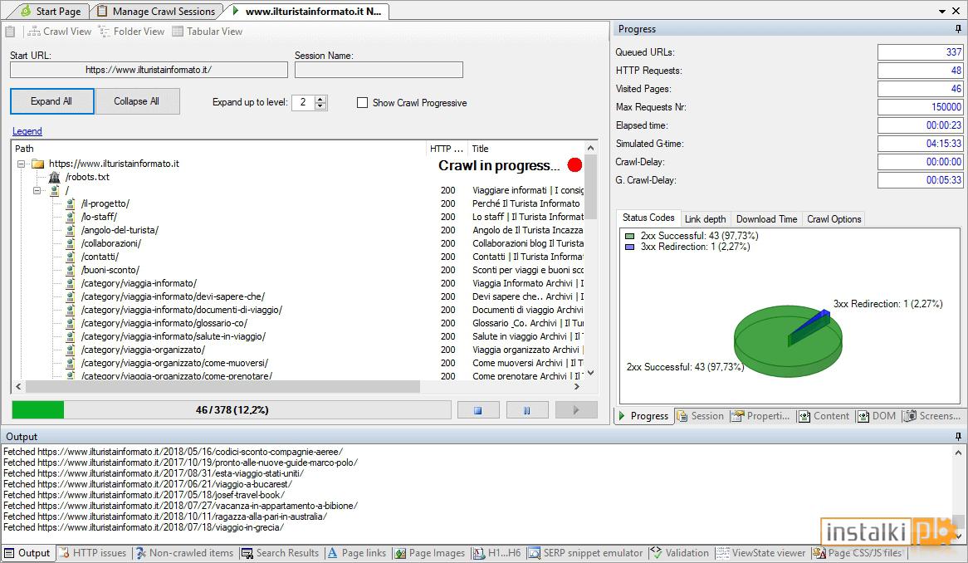Screen dimensions: 968x563
Task: Click the Path column header
Action: (x=218, y=149)
